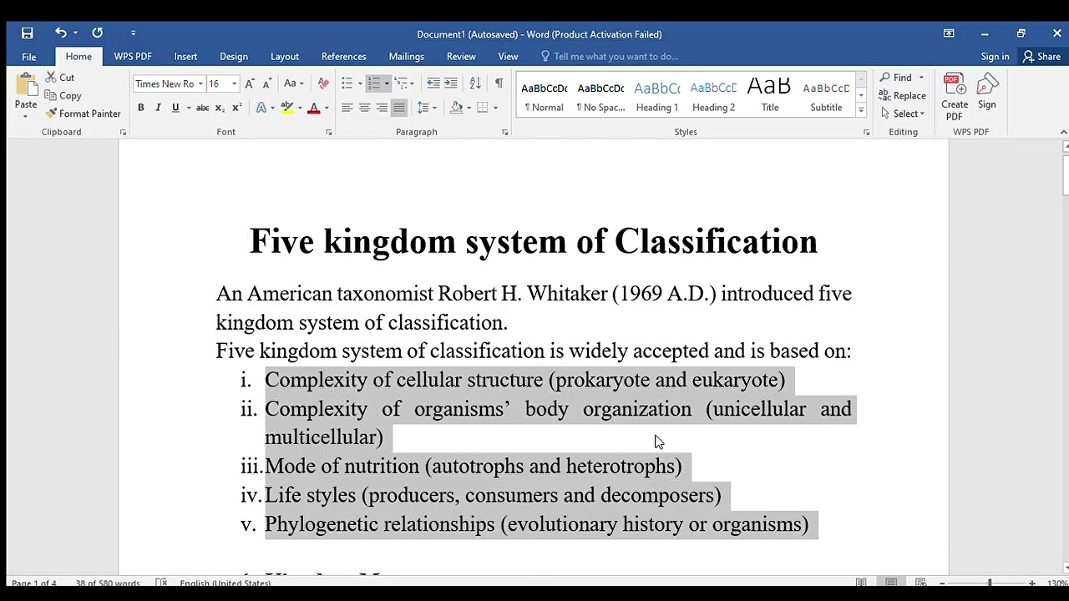
Task: Apply the Heading 1 style
Action: pos(657,96)
